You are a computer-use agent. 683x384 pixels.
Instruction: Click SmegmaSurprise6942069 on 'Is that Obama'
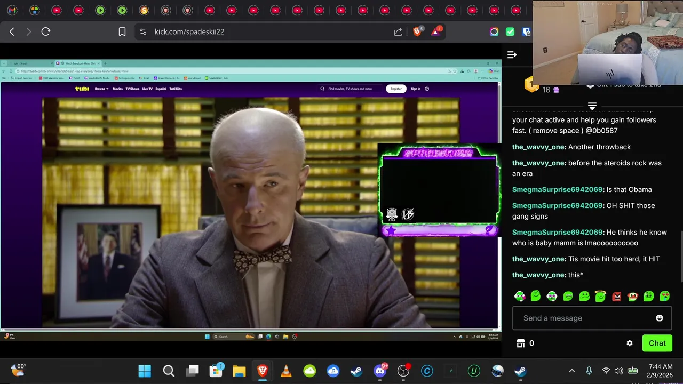(558, 189)
